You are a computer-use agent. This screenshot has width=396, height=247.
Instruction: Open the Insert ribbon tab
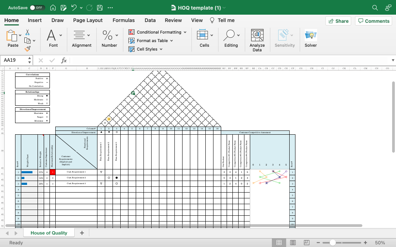[x=34, y=20]
